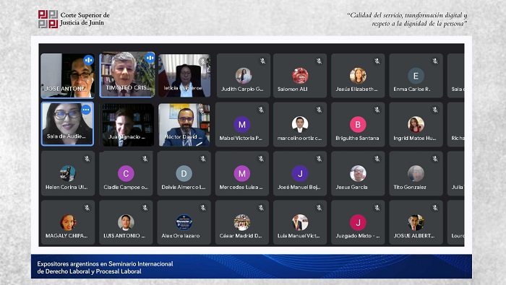Click the C avatar of Cladis Campos
This screenshot has width=506, height=285.
coord(126,174)
